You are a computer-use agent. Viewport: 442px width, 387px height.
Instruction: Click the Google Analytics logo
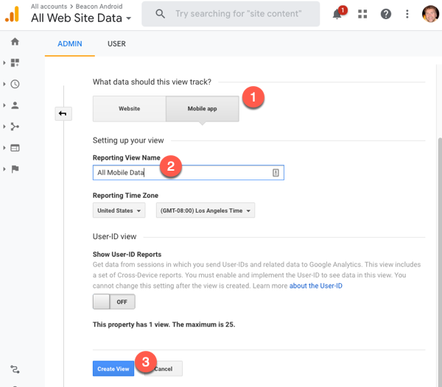(x=12, y=14)
